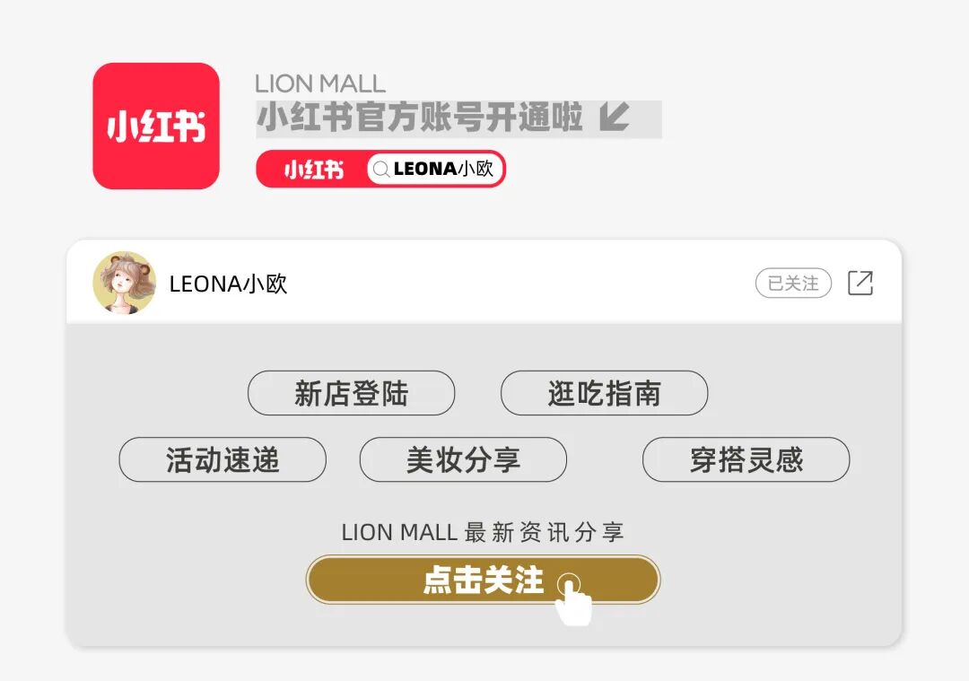Select the 新店登陆 tag

pos(351,393)
